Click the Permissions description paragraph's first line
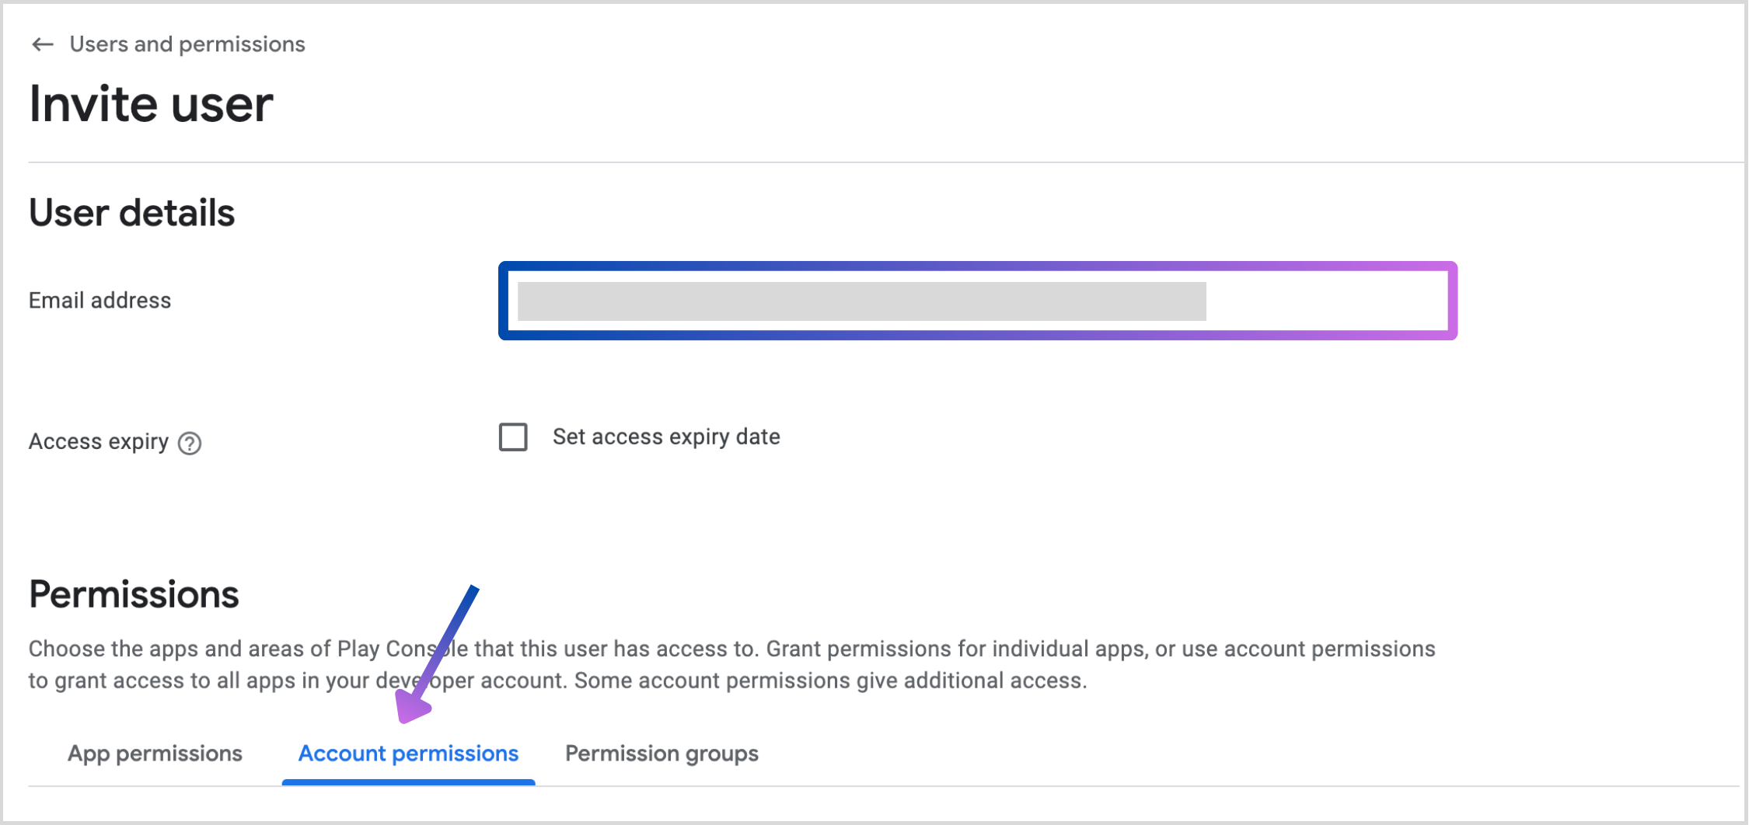Screen dimensions: 1749x825 click(x=731, y=649)
